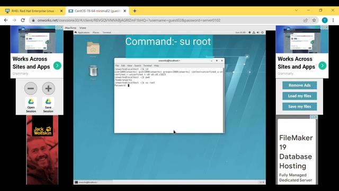Click the zoom out minus button

(x=31, y=89)
